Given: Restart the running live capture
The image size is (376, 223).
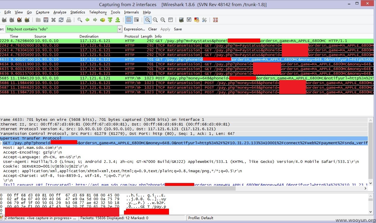Looking at the screenshot, I should (x=27, y=20).
